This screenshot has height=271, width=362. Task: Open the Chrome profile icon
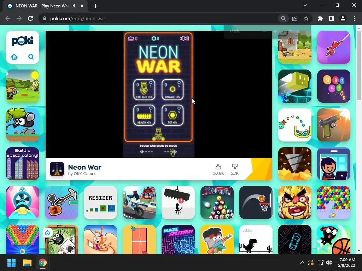[x=343, y=18]
